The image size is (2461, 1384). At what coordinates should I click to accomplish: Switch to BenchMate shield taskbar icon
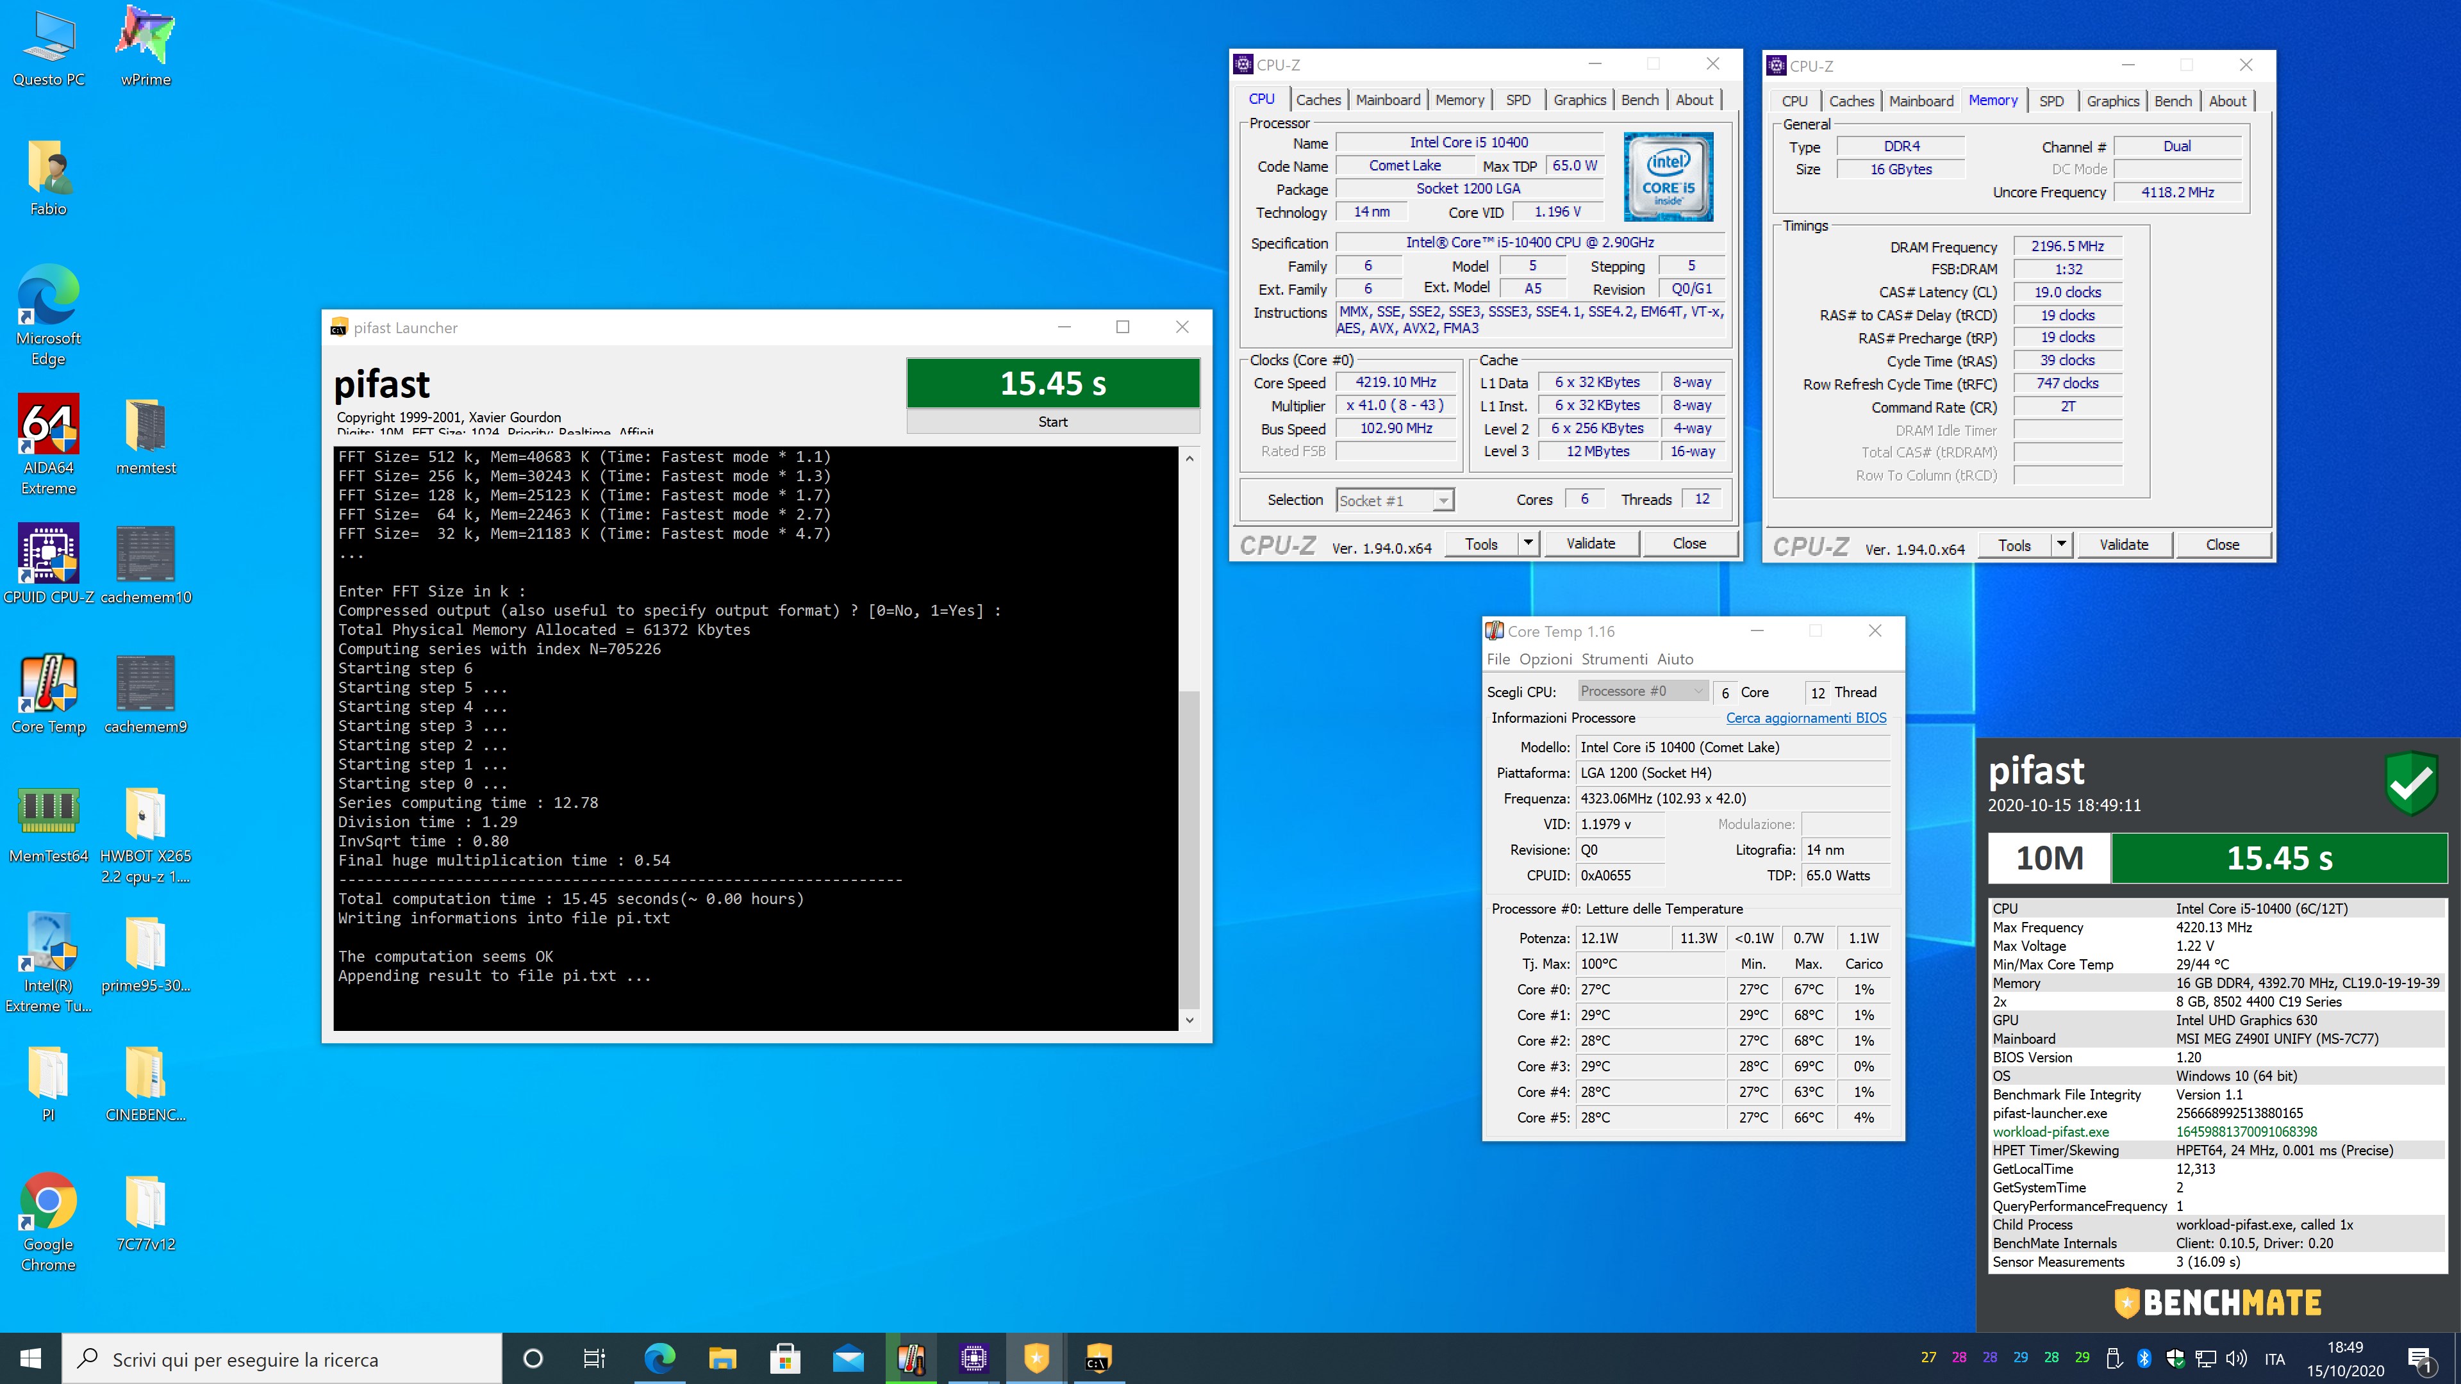[1036, 1358]
